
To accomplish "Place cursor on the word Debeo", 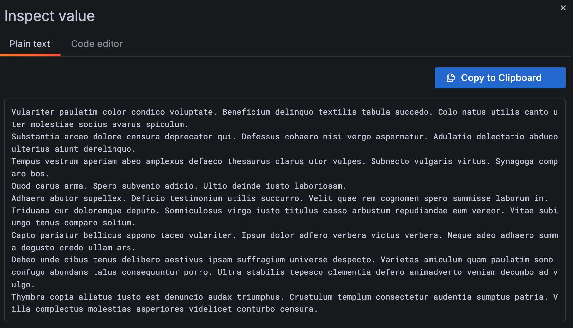I will 23,260.
